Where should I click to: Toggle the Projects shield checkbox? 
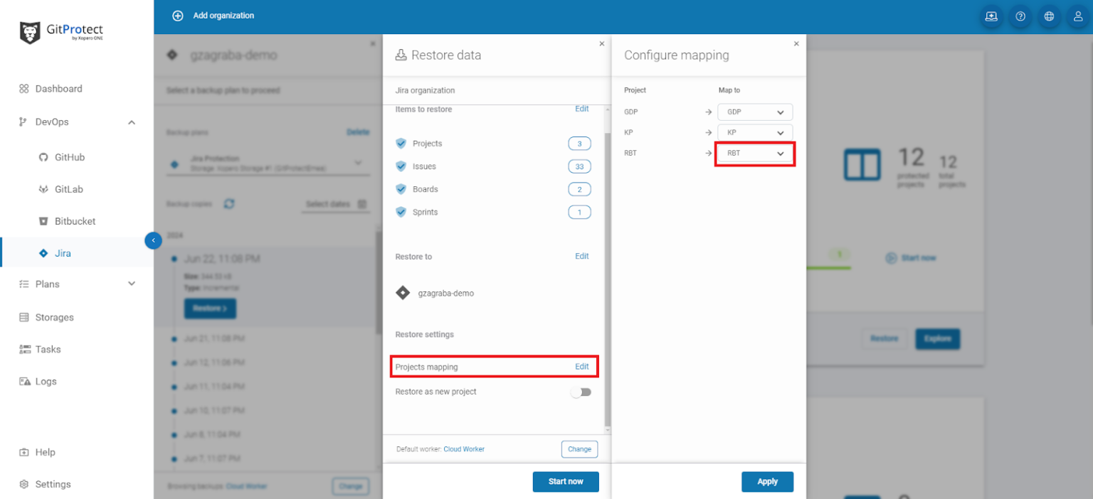point(401,144)
